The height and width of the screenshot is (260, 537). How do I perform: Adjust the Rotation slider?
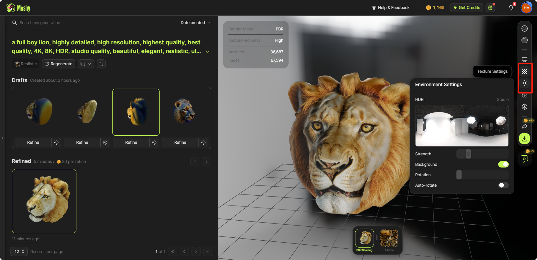tap(482, 175)
